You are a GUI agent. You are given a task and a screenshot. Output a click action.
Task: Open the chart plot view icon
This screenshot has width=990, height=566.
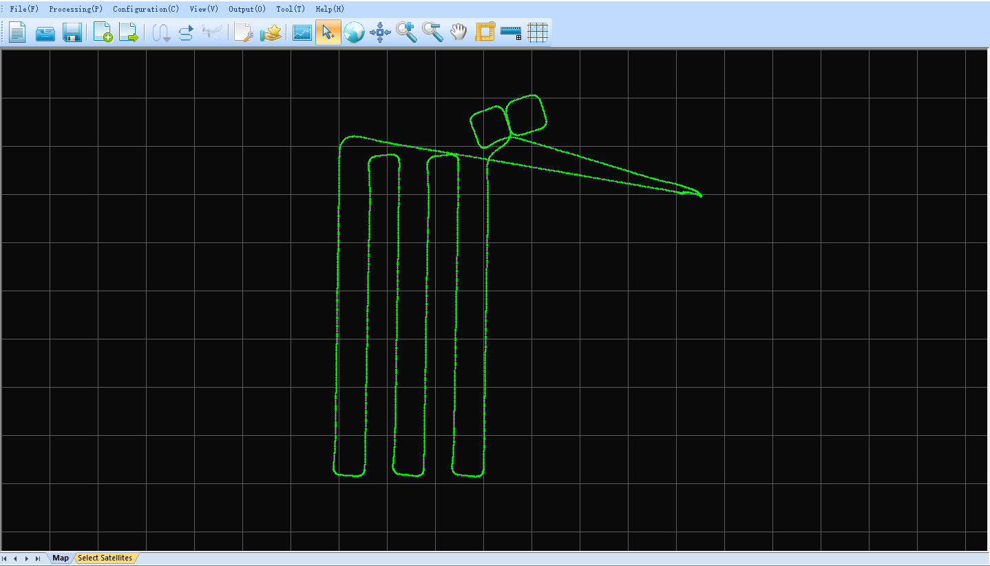[x=302, y=32]
